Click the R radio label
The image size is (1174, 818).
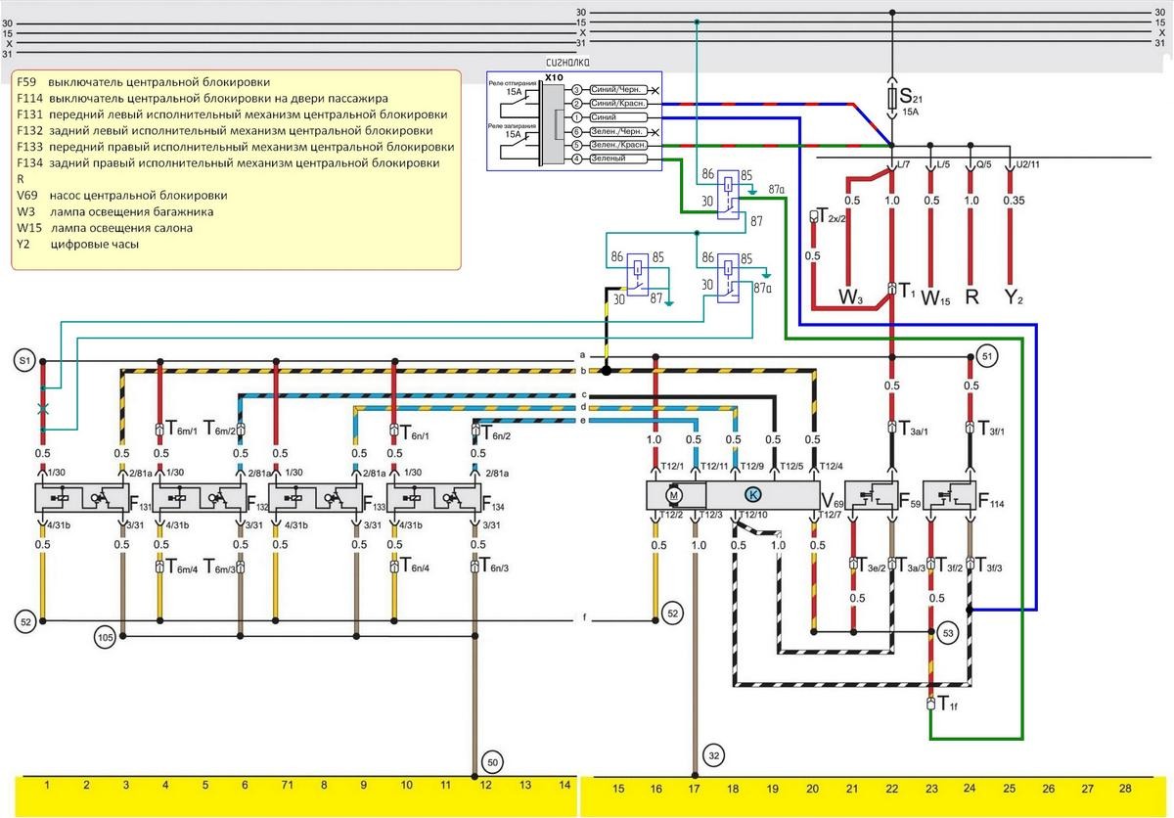coord(971,295)
